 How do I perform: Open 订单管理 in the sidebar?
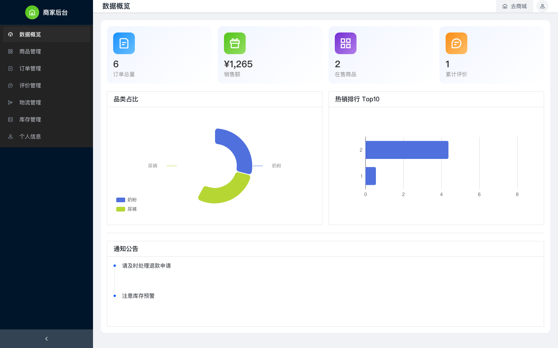30,68
